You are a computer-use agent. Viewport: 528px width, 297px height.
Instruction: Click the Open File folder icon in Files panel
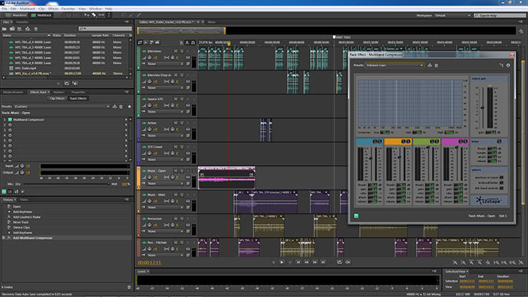click(5, 29)
